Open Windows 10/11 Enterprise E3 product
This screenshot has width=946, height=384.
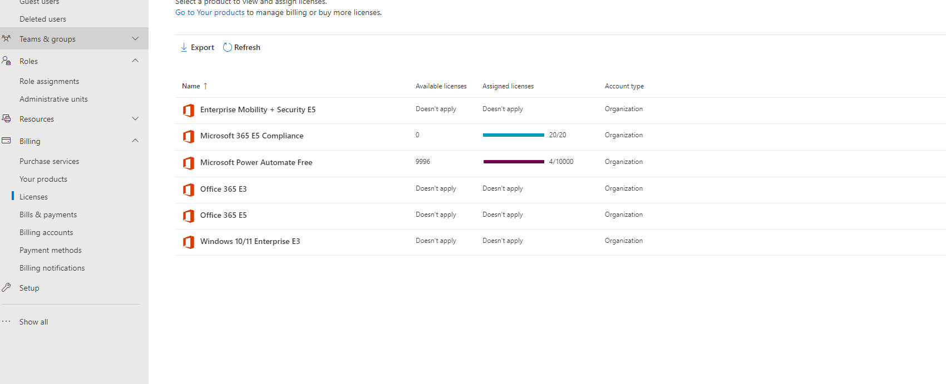[250, 241]
